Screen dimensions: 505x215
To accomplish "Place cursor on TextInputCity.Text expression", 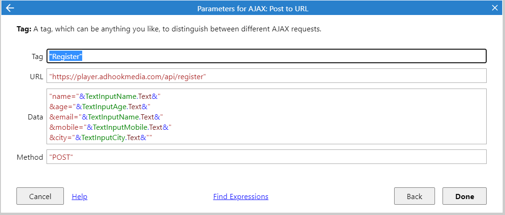I will tap(110, 138).
